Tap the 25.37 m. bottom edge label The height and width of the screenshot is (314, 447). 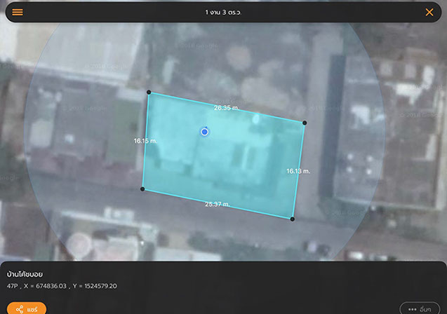pyautogui.click(x=218, y=204)
